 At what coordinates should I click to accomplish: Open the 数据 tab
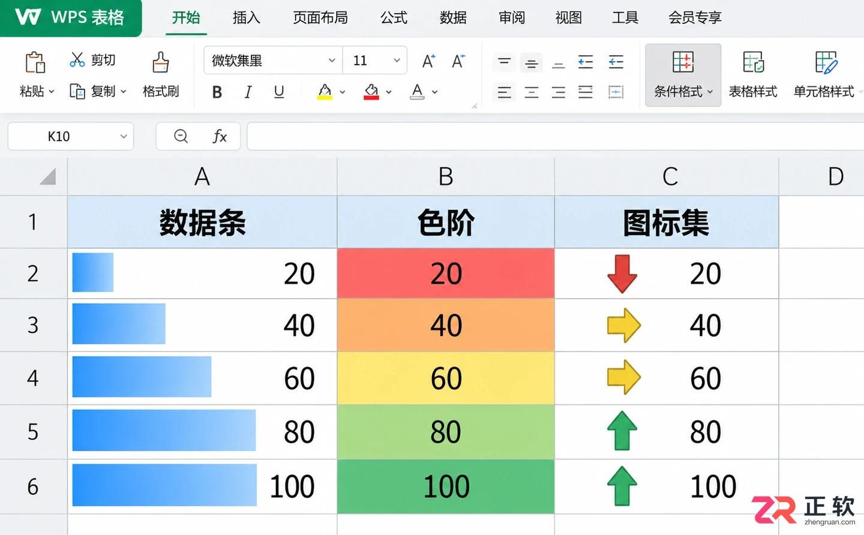[x=453, y=18]
